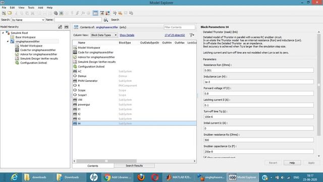
Task: Click Advice for singlephaserectifier checkmark icon in tree
Action: [17, 54]
